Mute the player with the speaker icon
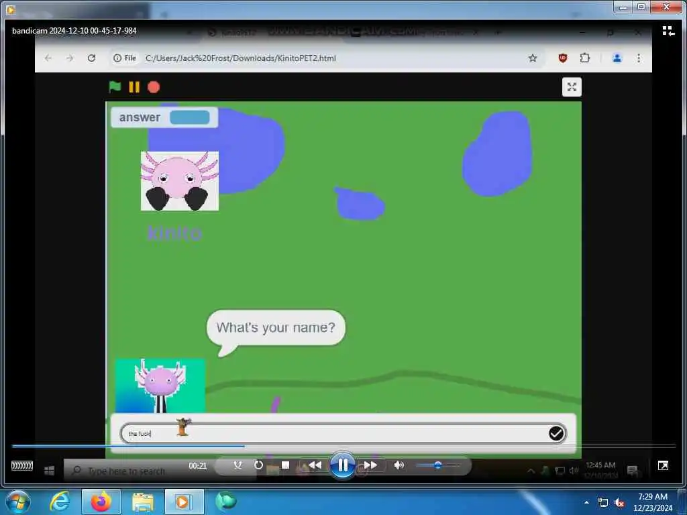687x515 pixels. coord(399,465)
